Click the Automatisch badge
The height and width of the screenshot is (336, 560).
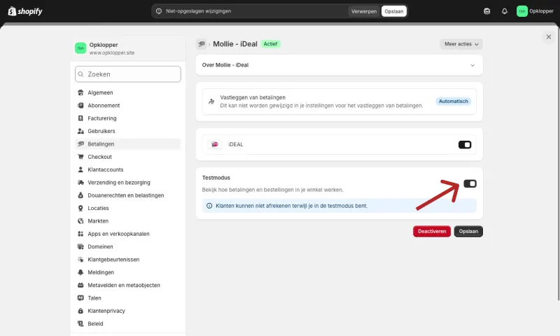[x=453, y=101]
